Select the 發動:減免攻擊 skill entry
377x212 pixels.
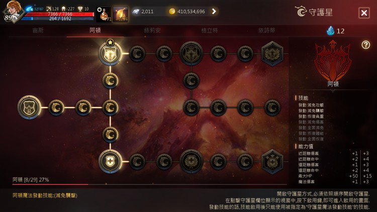(x=311, y=105)
